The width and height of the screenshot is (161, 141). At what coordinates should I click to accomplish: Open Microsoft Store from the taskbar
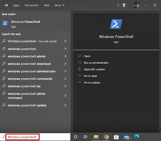click(x=116, y=137)
